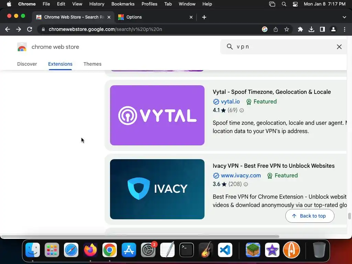Open the Tab menu
352x264 pixels.
pyautogui.click(x=168, y=4)
